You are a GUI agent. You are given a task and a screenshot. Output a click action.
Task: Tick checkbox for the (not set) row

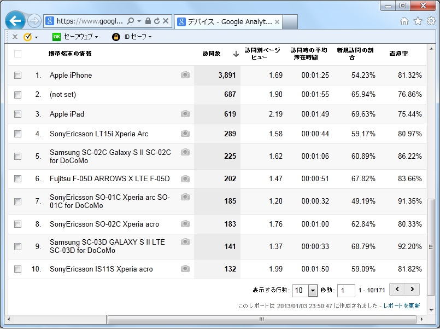17,95
